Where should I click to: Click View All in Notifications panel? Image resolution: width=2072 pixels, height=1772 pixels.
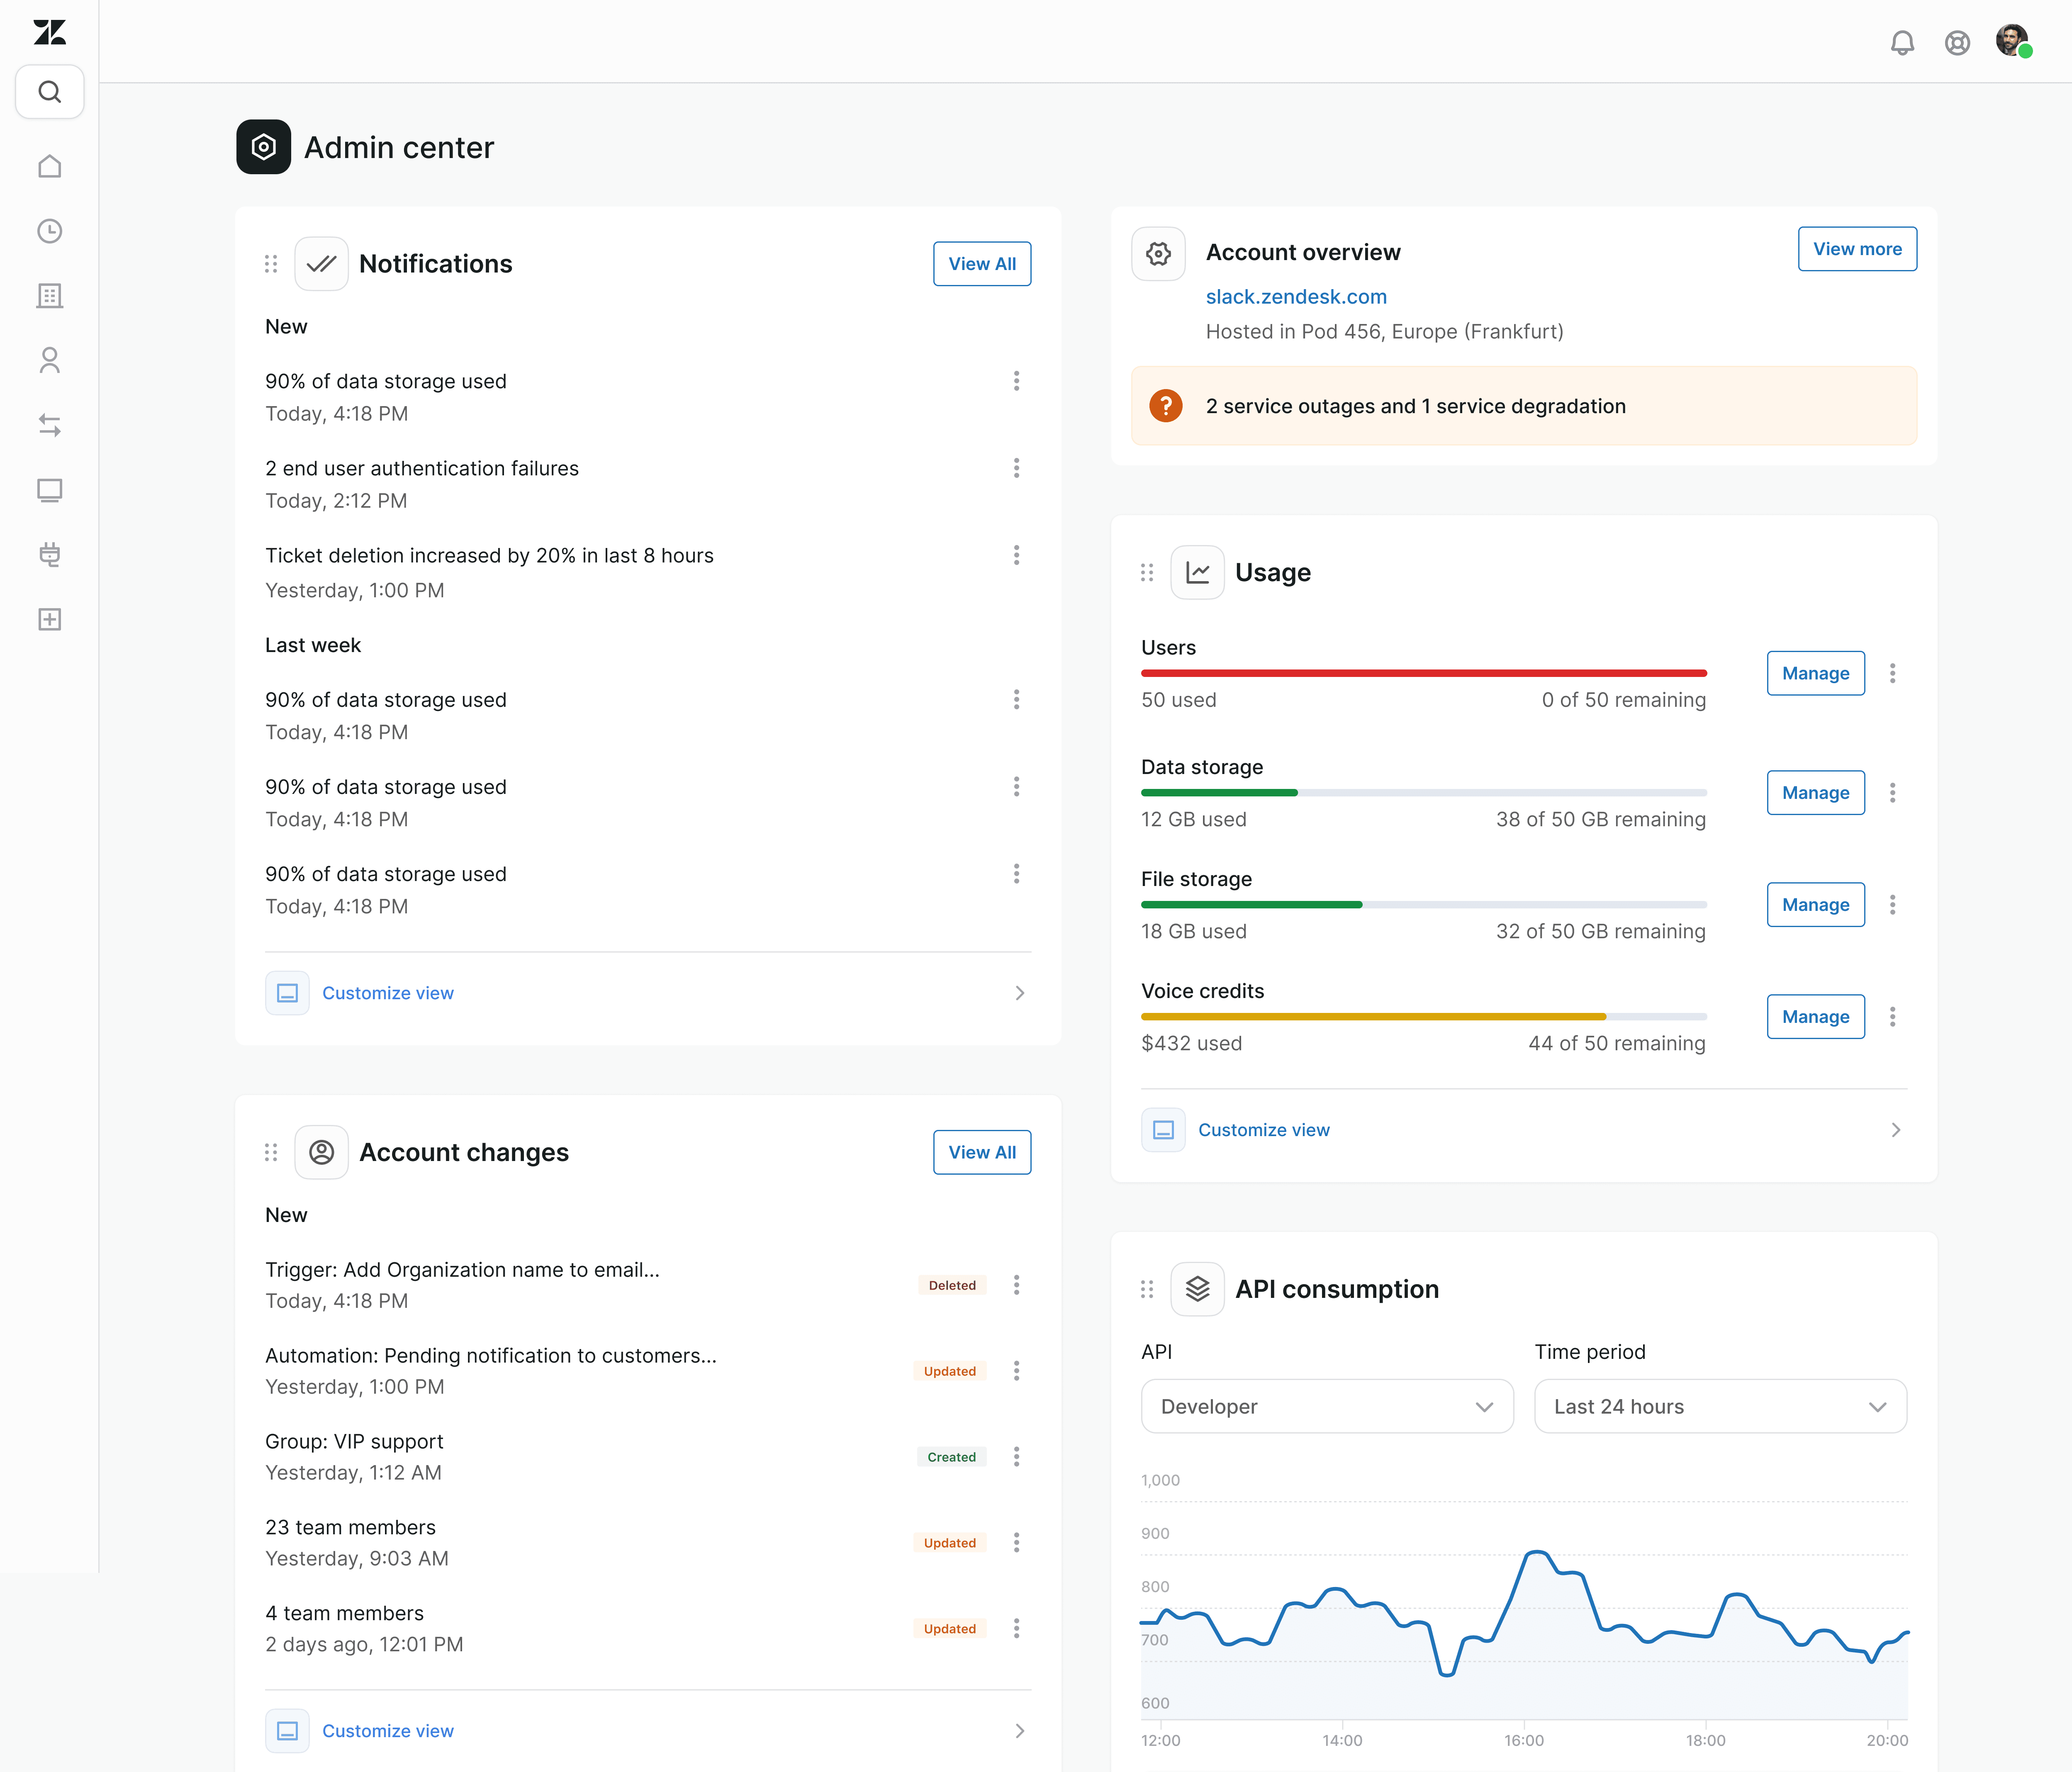tap(981, 264)
